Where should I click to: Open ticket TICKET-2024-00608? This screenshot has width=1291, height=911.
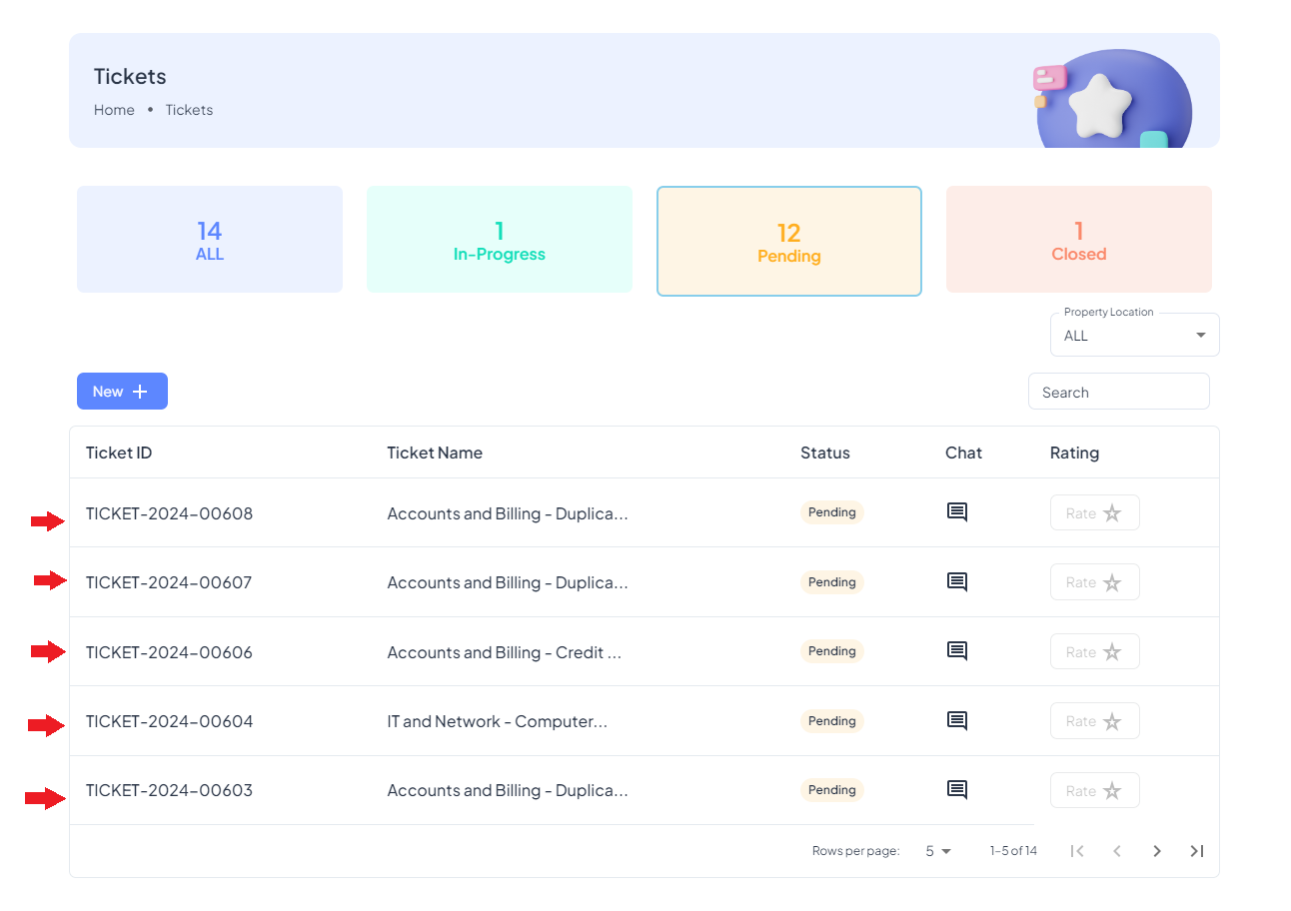click(170, 513)
